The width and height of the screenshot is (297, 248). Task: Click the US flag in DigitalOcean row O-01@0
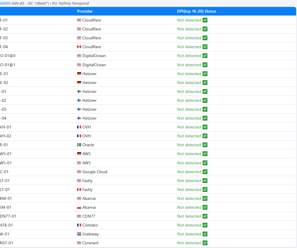[x=79, y=56]
